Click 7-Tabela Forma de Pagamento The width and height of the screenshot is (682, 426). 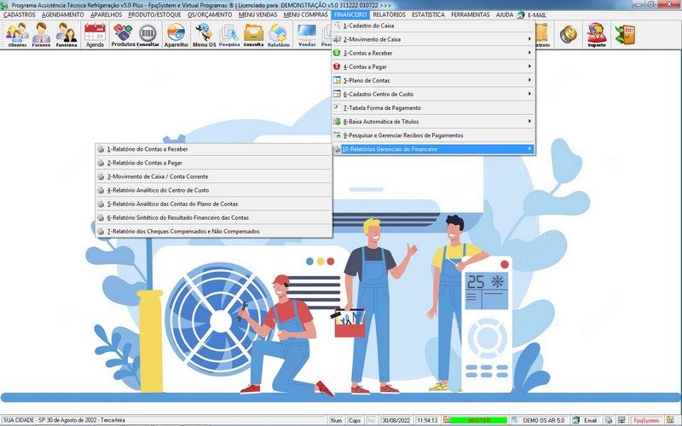click(x=382, y=108)
